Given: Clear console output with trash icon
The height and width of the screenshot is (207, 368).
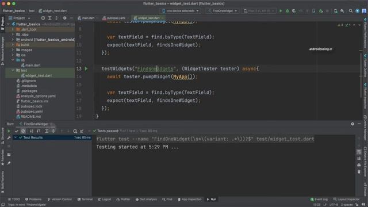Looking at the screenshot, I should click(x=359, y=172).
